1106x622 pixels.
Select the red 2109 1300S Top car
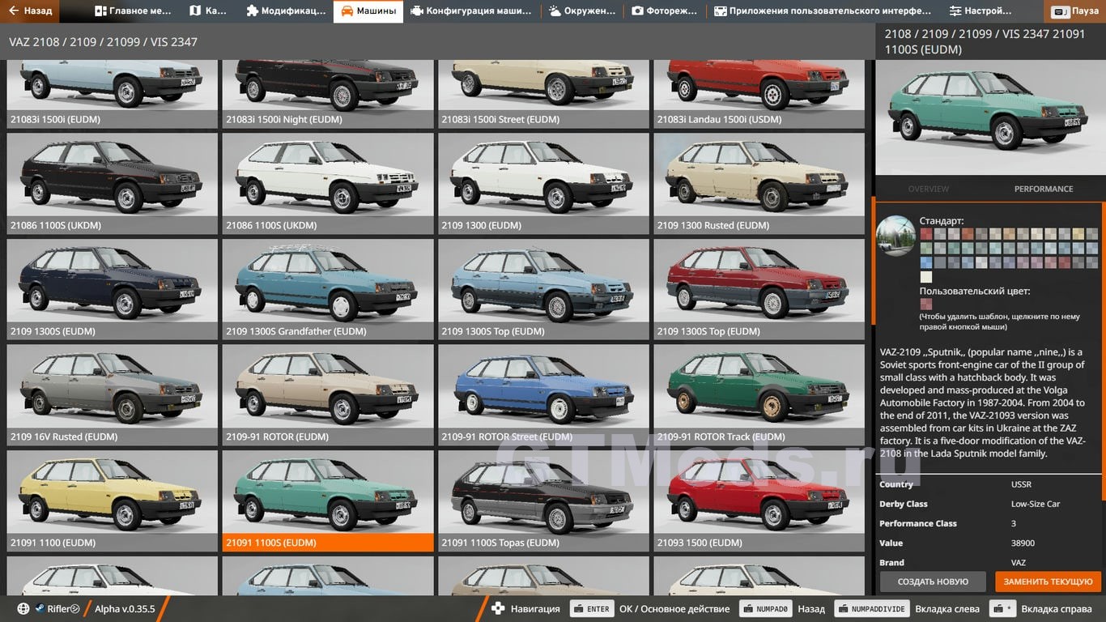[x=759, y=289]
